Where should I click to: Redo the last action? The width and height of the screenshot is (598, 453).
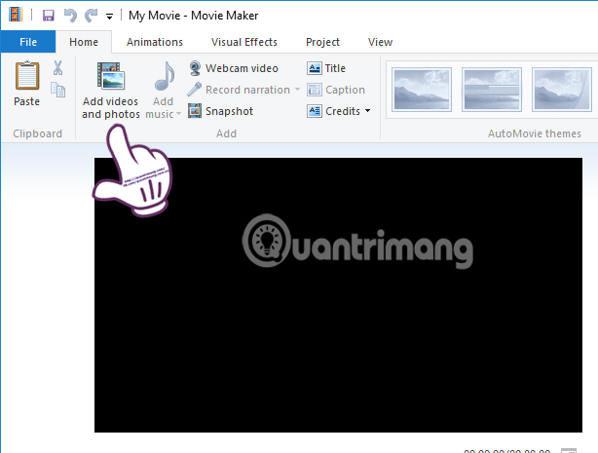coord(91,16)
